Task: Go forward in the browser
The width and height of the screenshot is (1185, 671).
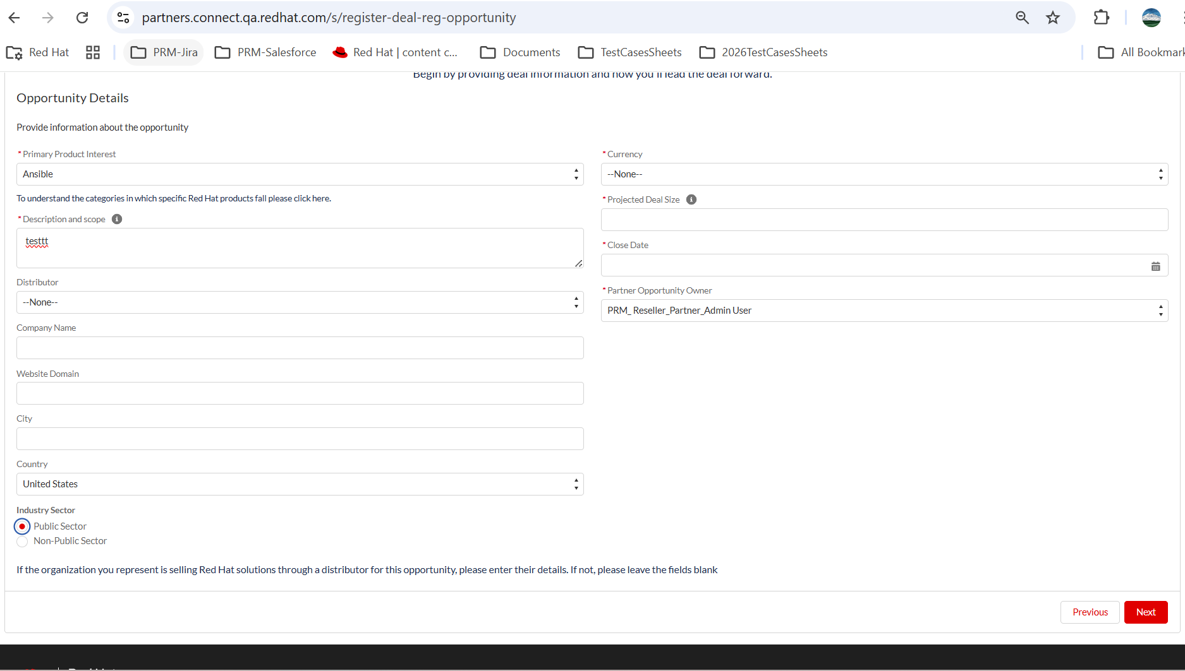Action: tap(48, 18)
